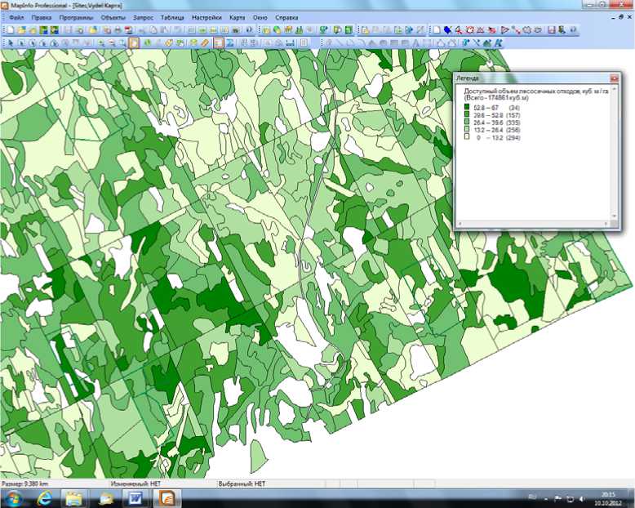
Task: Expand the 'Размер: 9.380 km' status field
Action: click(26, 483)
